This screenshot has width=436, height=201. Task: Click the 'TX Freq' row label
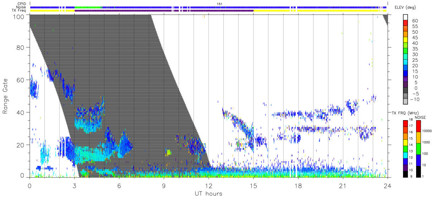point(20,11)
